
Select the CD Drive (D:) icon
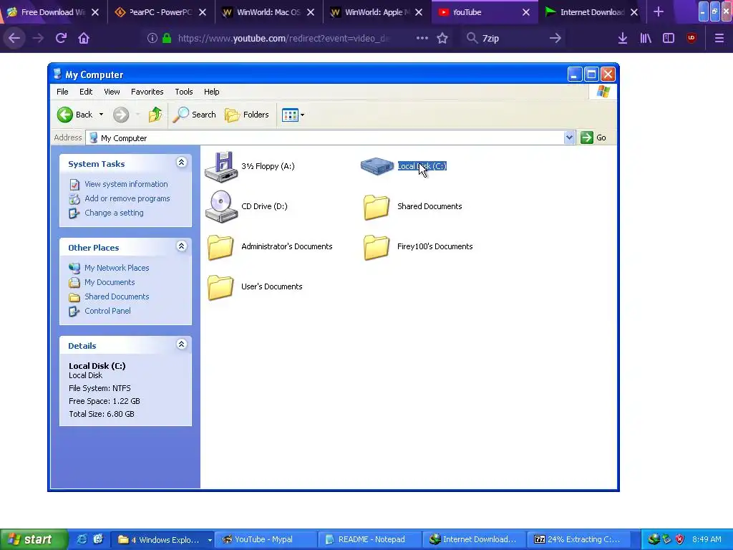221,206
